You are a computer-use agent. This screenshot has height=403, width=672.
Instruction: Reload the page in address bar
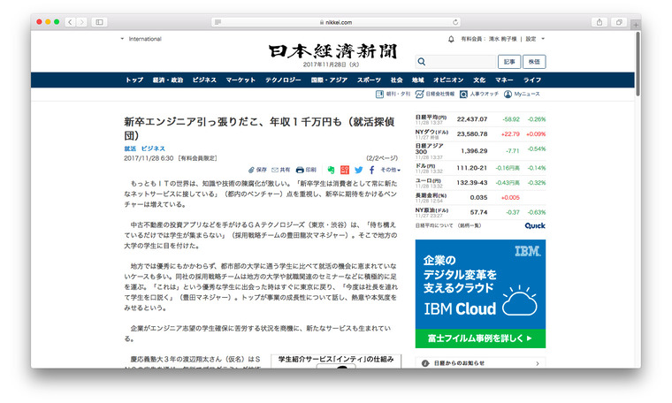coord(456,21)
